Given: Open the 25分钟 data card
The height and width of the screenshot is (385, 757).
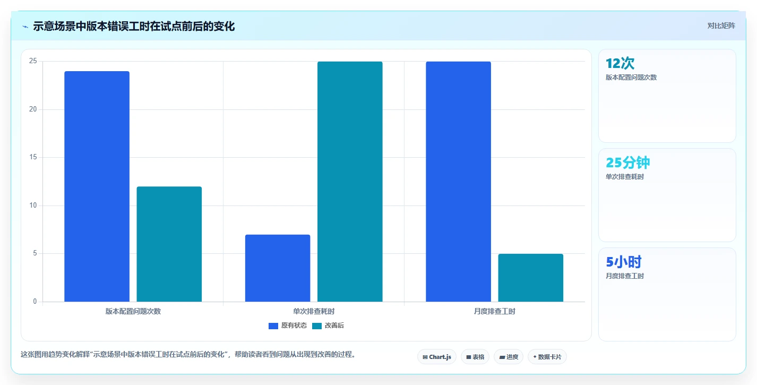Looking at the screenshot, I should [x=667, y=195].
